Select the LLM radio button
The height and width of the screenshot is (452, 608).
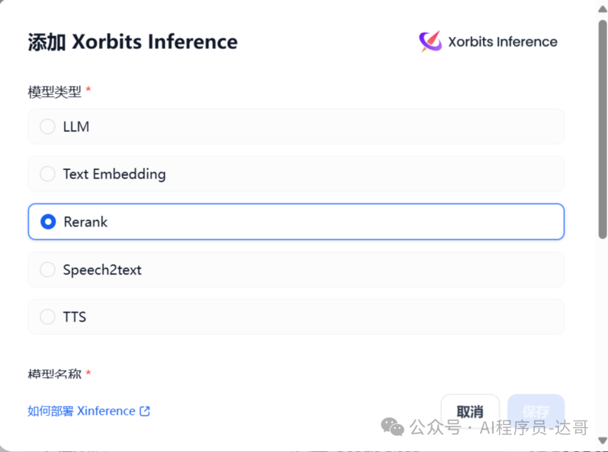(47, 127)
